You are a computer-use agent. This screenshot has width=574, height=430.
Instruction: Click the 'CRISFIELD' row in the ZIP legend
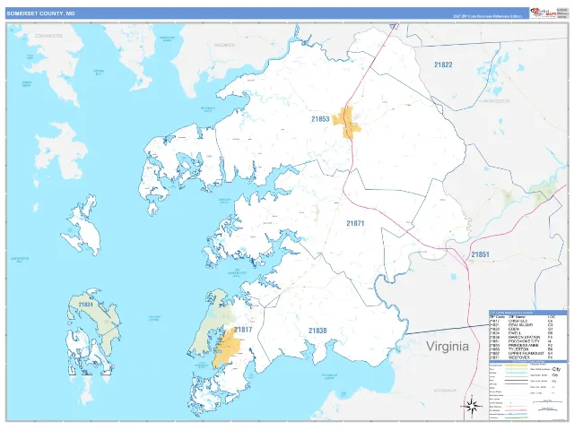point(522,321)
